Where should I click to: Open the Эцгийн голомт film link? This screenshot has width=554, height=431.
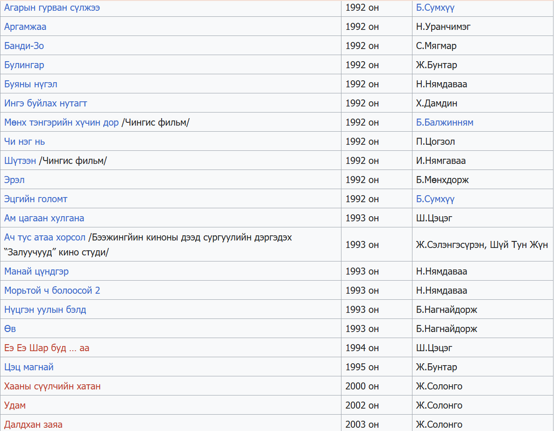[x=36, y=199]
